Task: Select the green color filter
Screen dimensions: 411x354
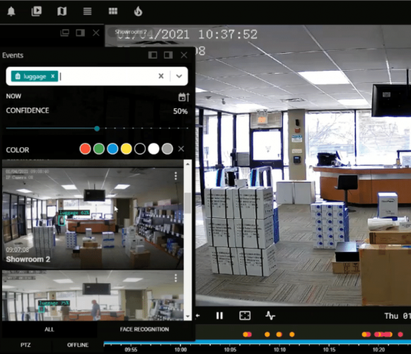Action: [x=99, y=149]
